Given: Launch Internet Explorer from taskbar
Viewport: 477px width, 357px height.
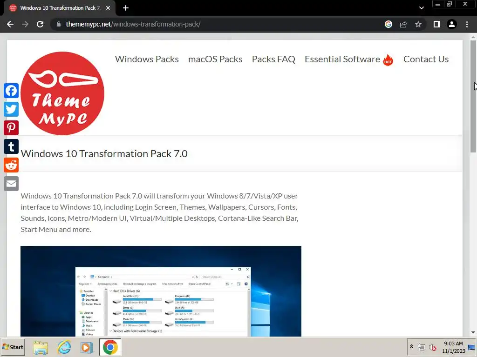Looking at the screenshot, I should [x=64, y=347].
